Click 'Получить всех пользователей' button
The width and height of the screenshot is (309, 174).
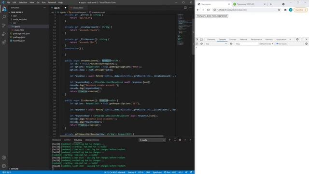click(212, 16)
